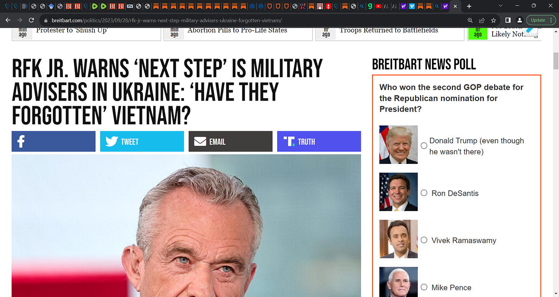Open a new tab with the plus icon
Screen dimensions: 559x297
pyautogui.click(x=469, y=6)
